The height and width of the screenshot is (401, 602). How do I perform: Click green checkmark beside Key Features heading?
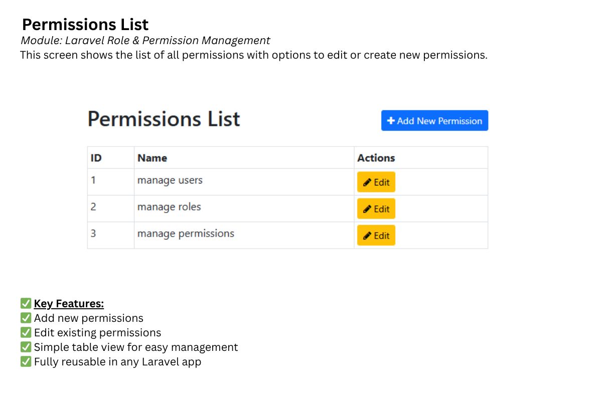pos(26,303)
